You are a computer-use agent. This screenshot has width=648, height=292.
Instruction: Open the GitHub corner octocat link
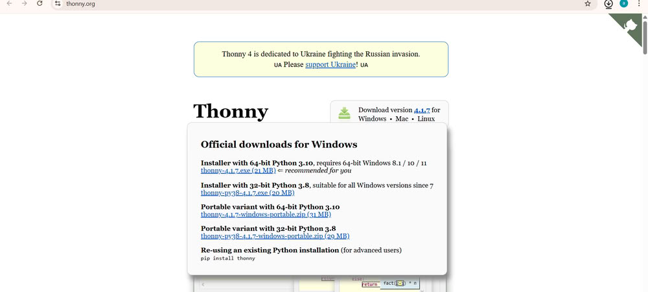click(631, 26)
